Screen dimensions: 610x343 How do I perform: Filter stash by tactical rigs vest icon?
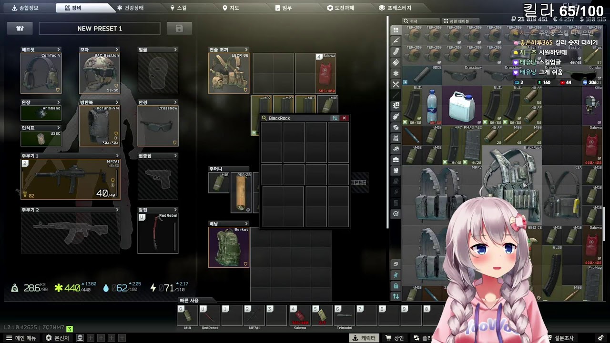(396, 138)
